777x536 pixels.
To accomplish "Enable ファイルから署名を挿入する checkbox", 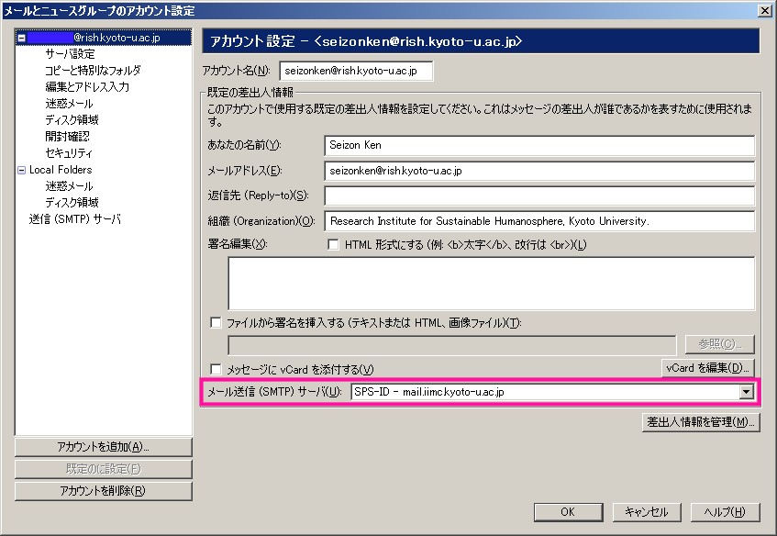I will pos(216,323).
